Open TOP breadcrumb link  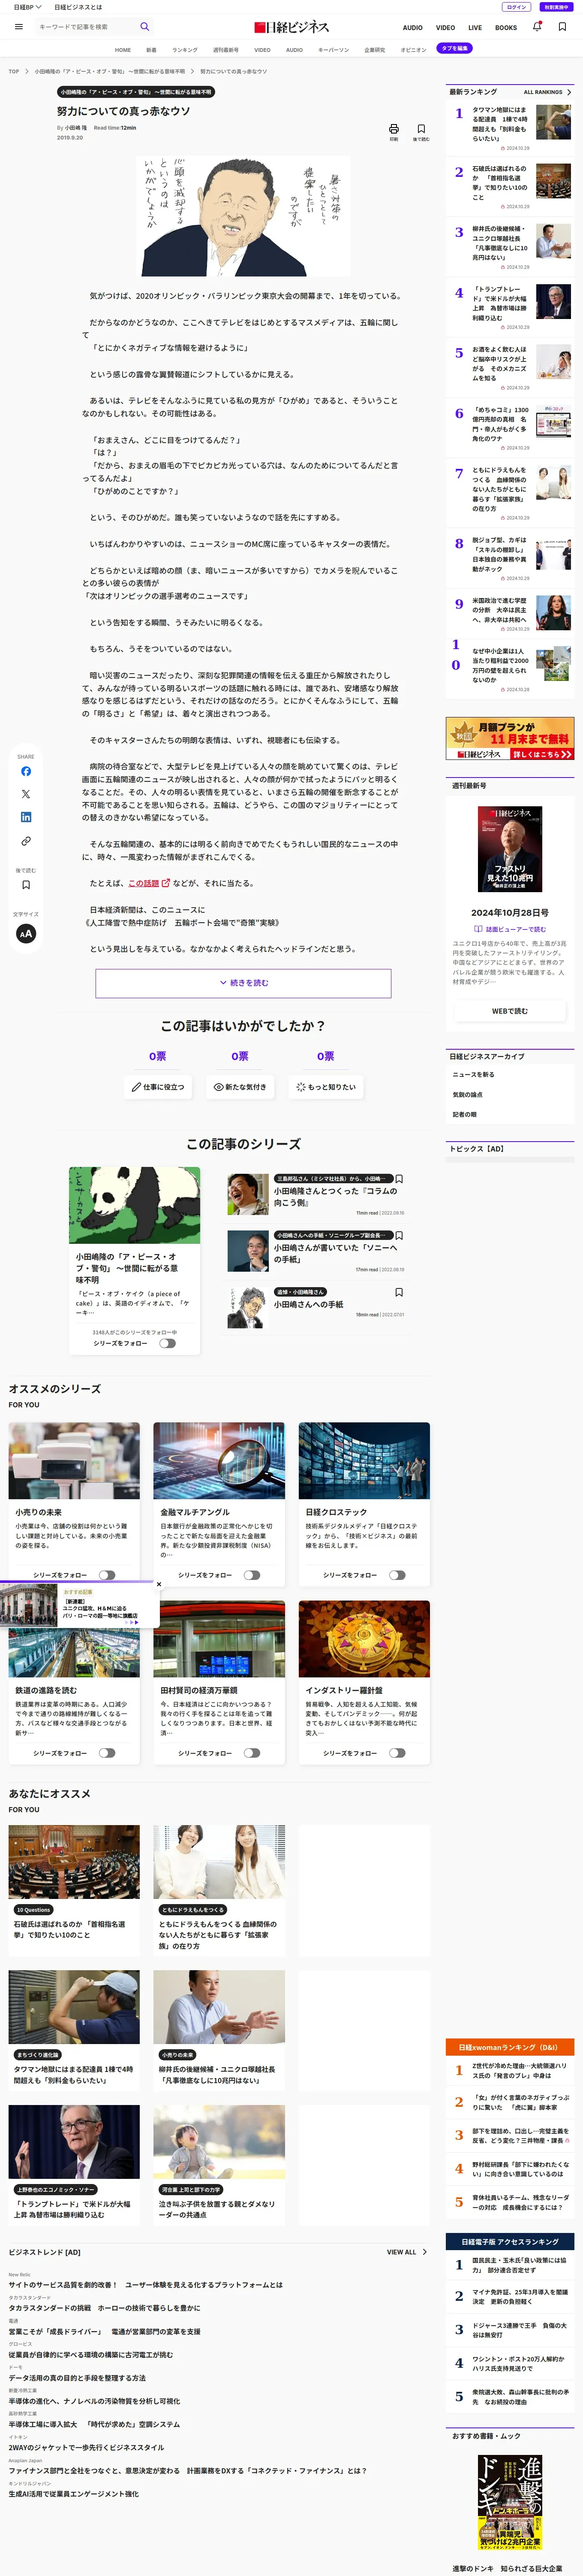[14, 71]
